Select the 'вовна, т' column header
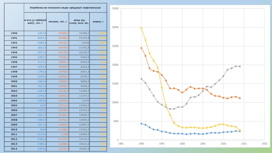This screenshot has height=153, width=272. coord(98,22)
